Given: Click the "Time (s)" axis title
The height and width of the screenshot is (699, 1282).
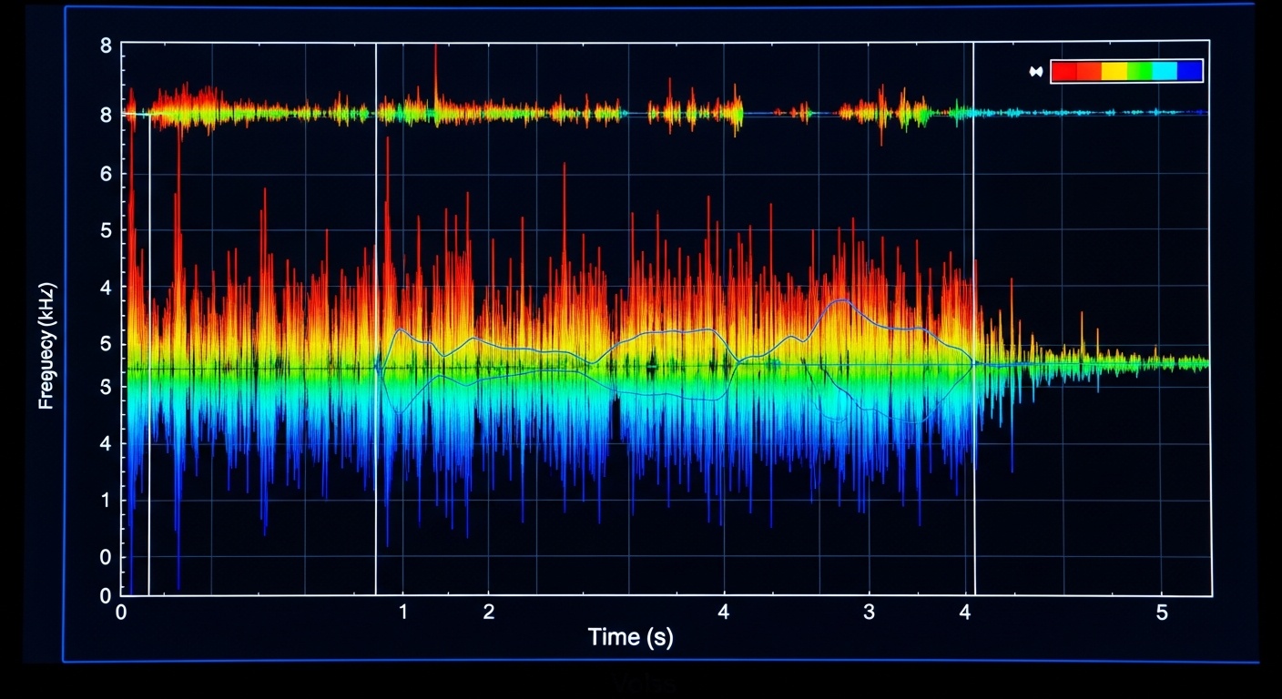Looking at the screenshot, I should coord(630,637).
